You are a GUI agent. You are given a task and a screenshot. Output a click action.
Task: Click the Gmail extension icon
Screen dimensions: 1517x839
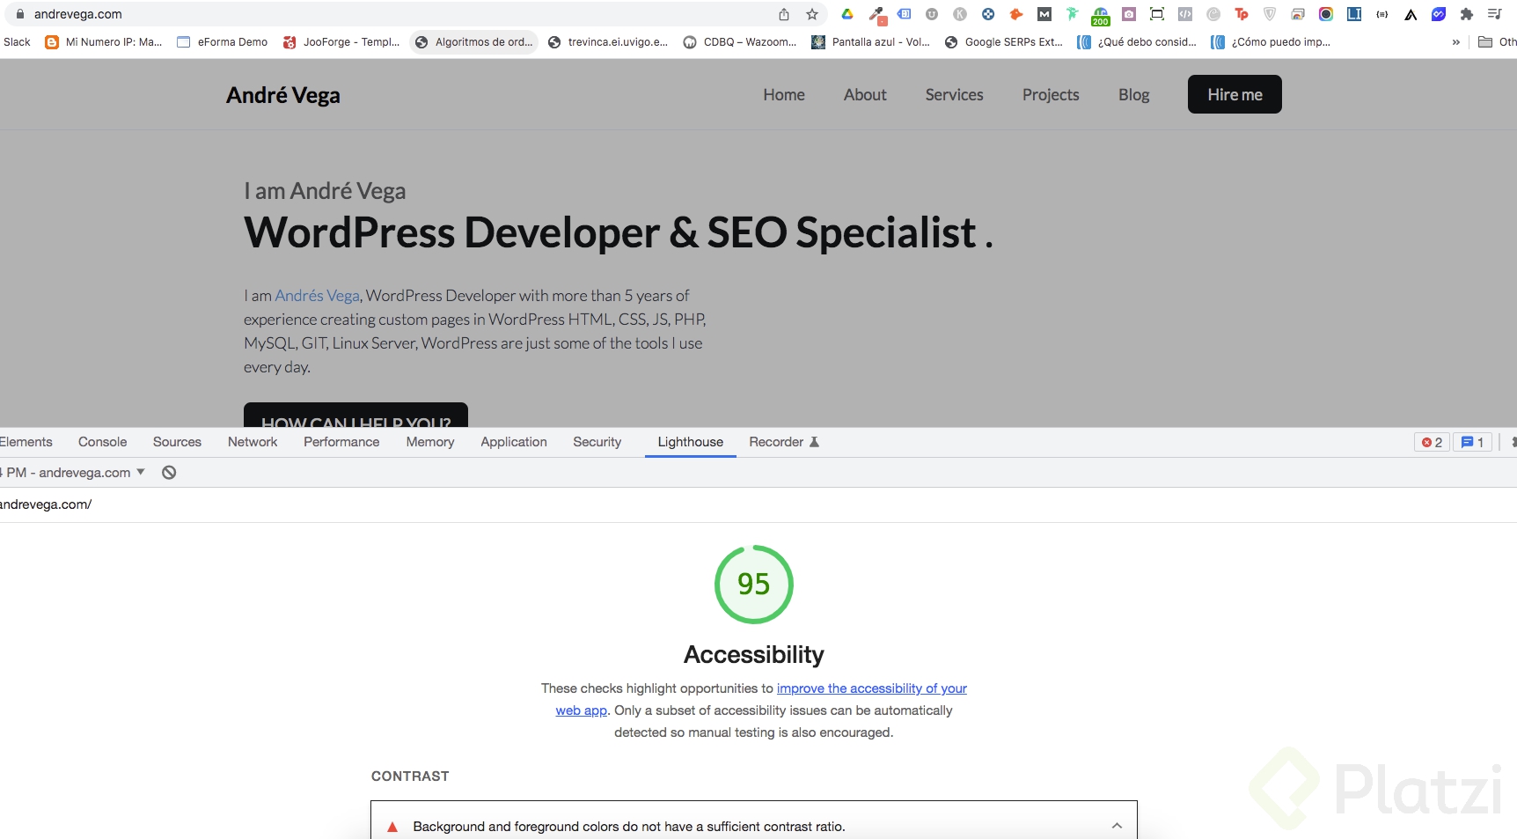tap(1044, 14)
